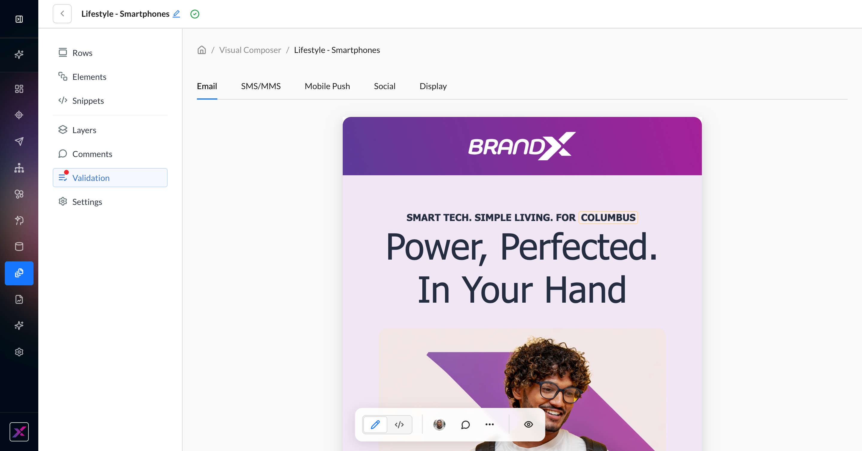The height and width of the screenshot is (451, 862).
Task: Open the composer Settings panel item
Action: tap(110, 202)
